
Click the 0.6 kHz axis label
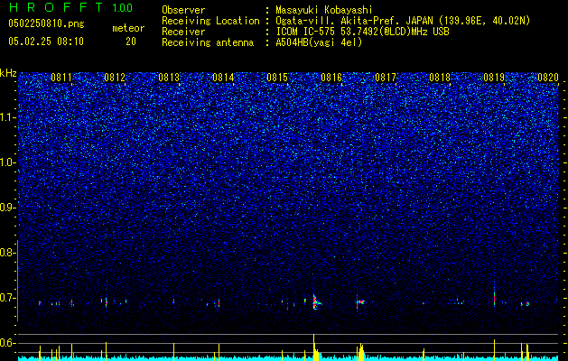tap(7, 343)
